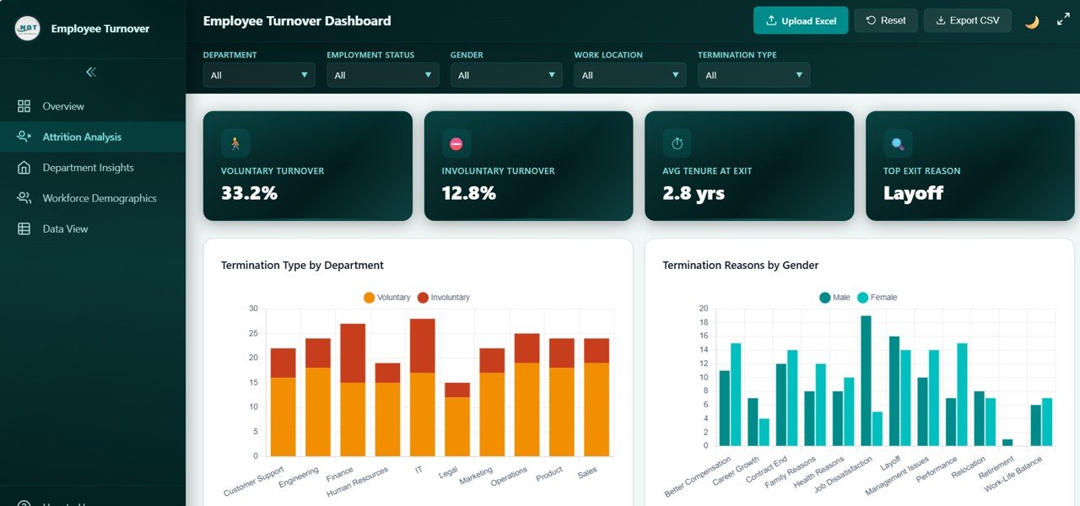Open the Department filter dropdown
The height and width of the screenshot is (506, 1080).
pos(259,74)
